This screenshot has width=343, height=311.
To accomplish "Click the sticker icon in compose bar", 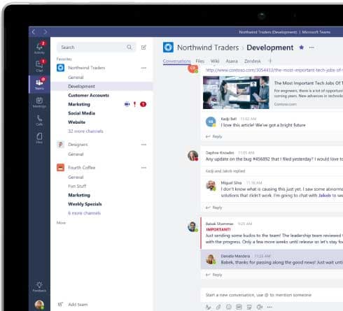I will [x=249, y=307].
